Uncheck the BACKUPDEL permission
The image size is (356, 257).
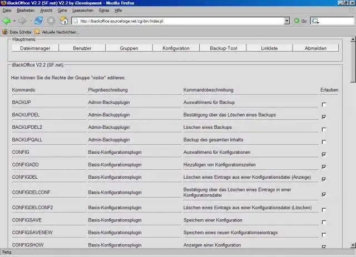pyautogui.click(x=324, y=117)
